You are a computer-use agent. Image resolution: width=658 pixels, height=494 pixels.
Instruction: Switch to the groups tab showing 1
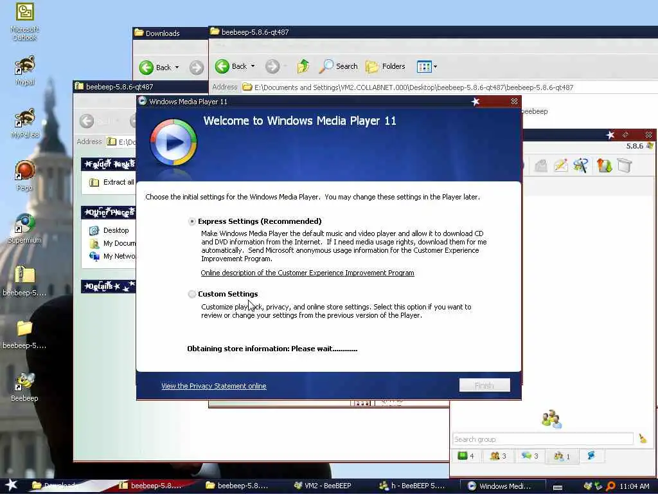click(x=562, y=456)
